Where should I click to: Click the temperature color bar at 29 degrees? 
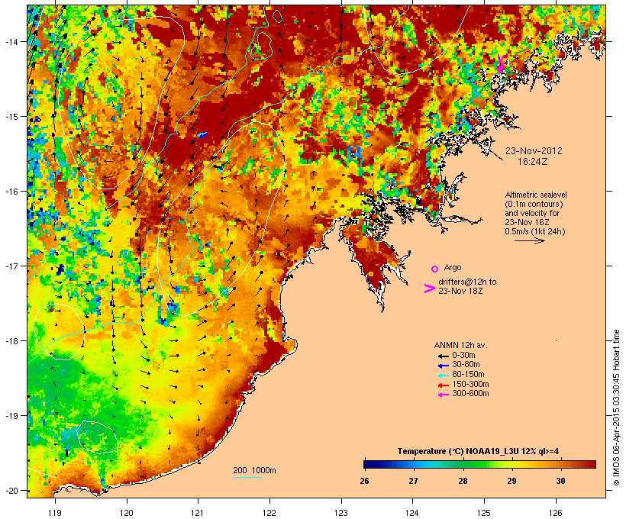(511, 464)
